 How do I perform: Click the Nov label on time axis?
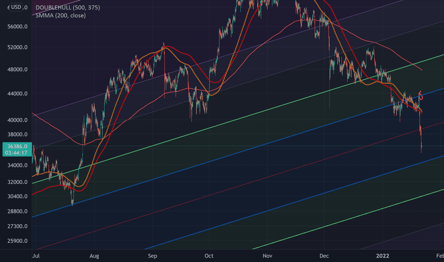click(267, 256)
